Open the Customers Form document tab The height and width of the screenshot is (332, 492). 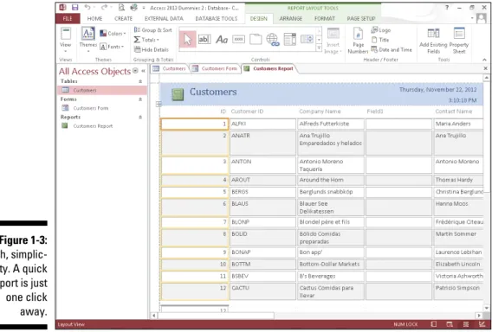pyautogui.click(x=215, y=68)
